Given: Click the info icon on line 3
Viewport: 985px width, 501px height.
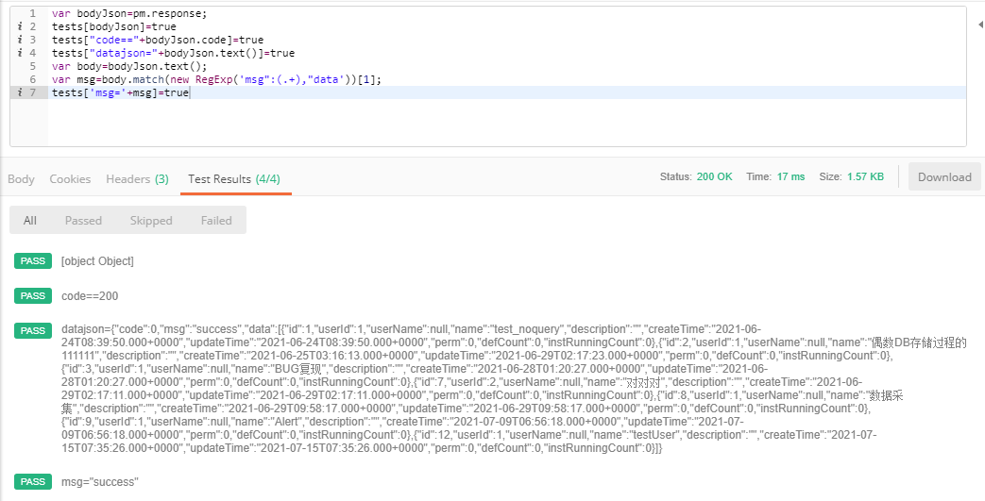Looking at the screenshot, I should pyautogui.click(x=20, y=40).
